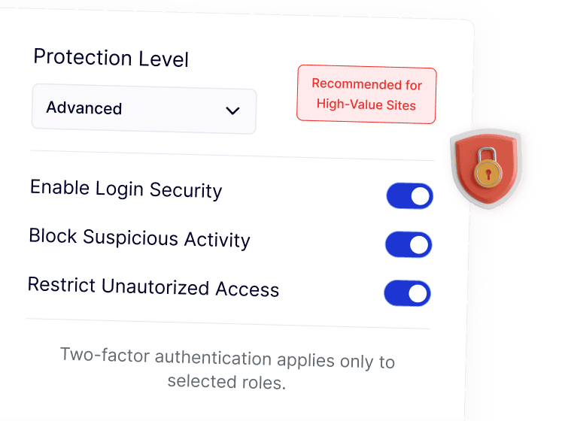Click the white knob on Suspicious Activity toggle
The image size is (562, 421).
click(x=419, y=244)
